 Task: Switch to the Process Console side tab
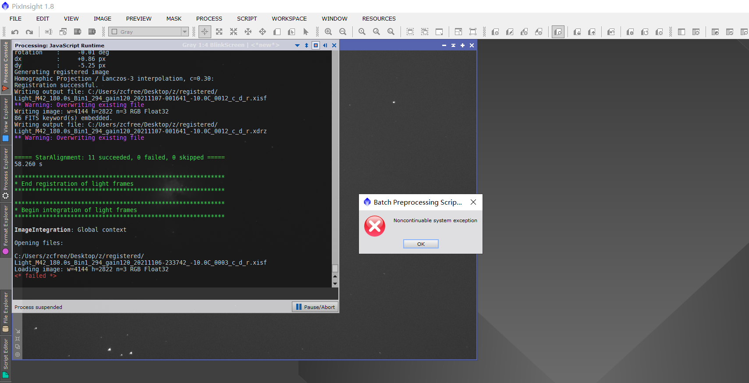tap(6, 67)
